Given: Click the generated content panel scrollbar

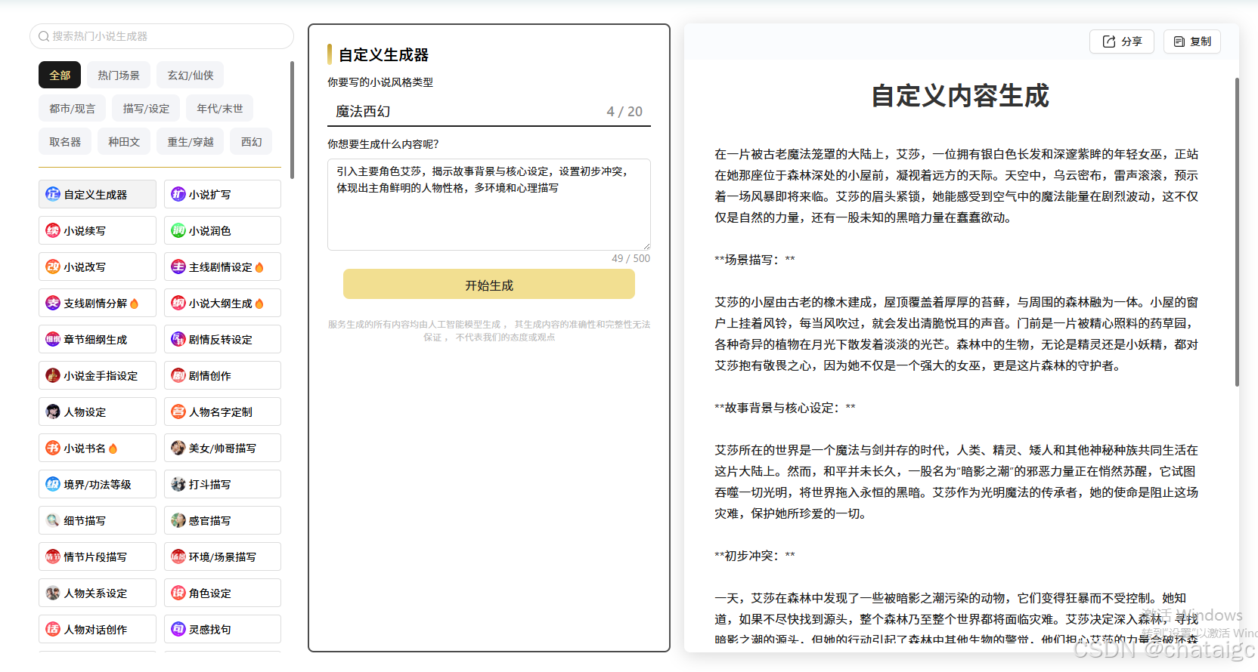Looking at the screenshot, I should (x=1237, y=231).
